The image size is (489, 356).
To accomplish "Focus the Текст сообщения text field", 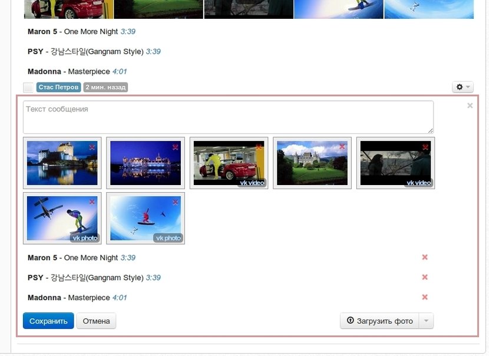I will coord(228,117).
